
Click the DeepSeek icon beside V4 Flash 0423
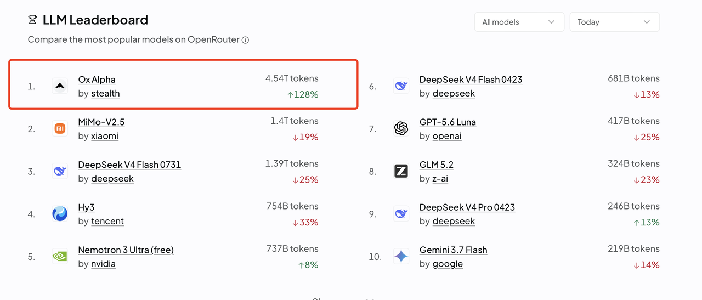401,86
